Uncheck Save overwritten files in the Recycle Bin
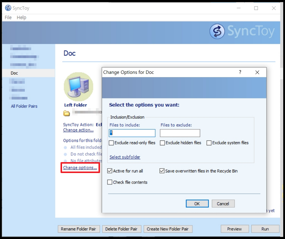Viewport: 285px width, 239px height. 162,171
